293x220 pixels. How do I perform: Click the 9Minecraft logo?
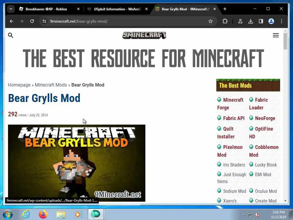tap(144, 35)
